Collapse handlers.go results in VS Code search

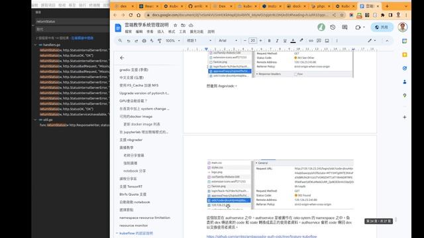[x=35, y=45]
